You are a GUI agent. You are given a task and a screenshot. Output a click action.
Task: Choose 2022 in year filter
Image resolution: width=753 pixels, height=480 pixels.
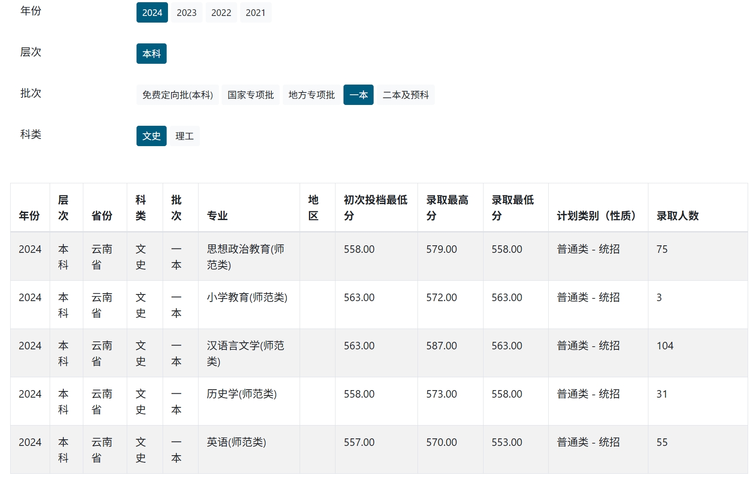click(x=221, y=12)
